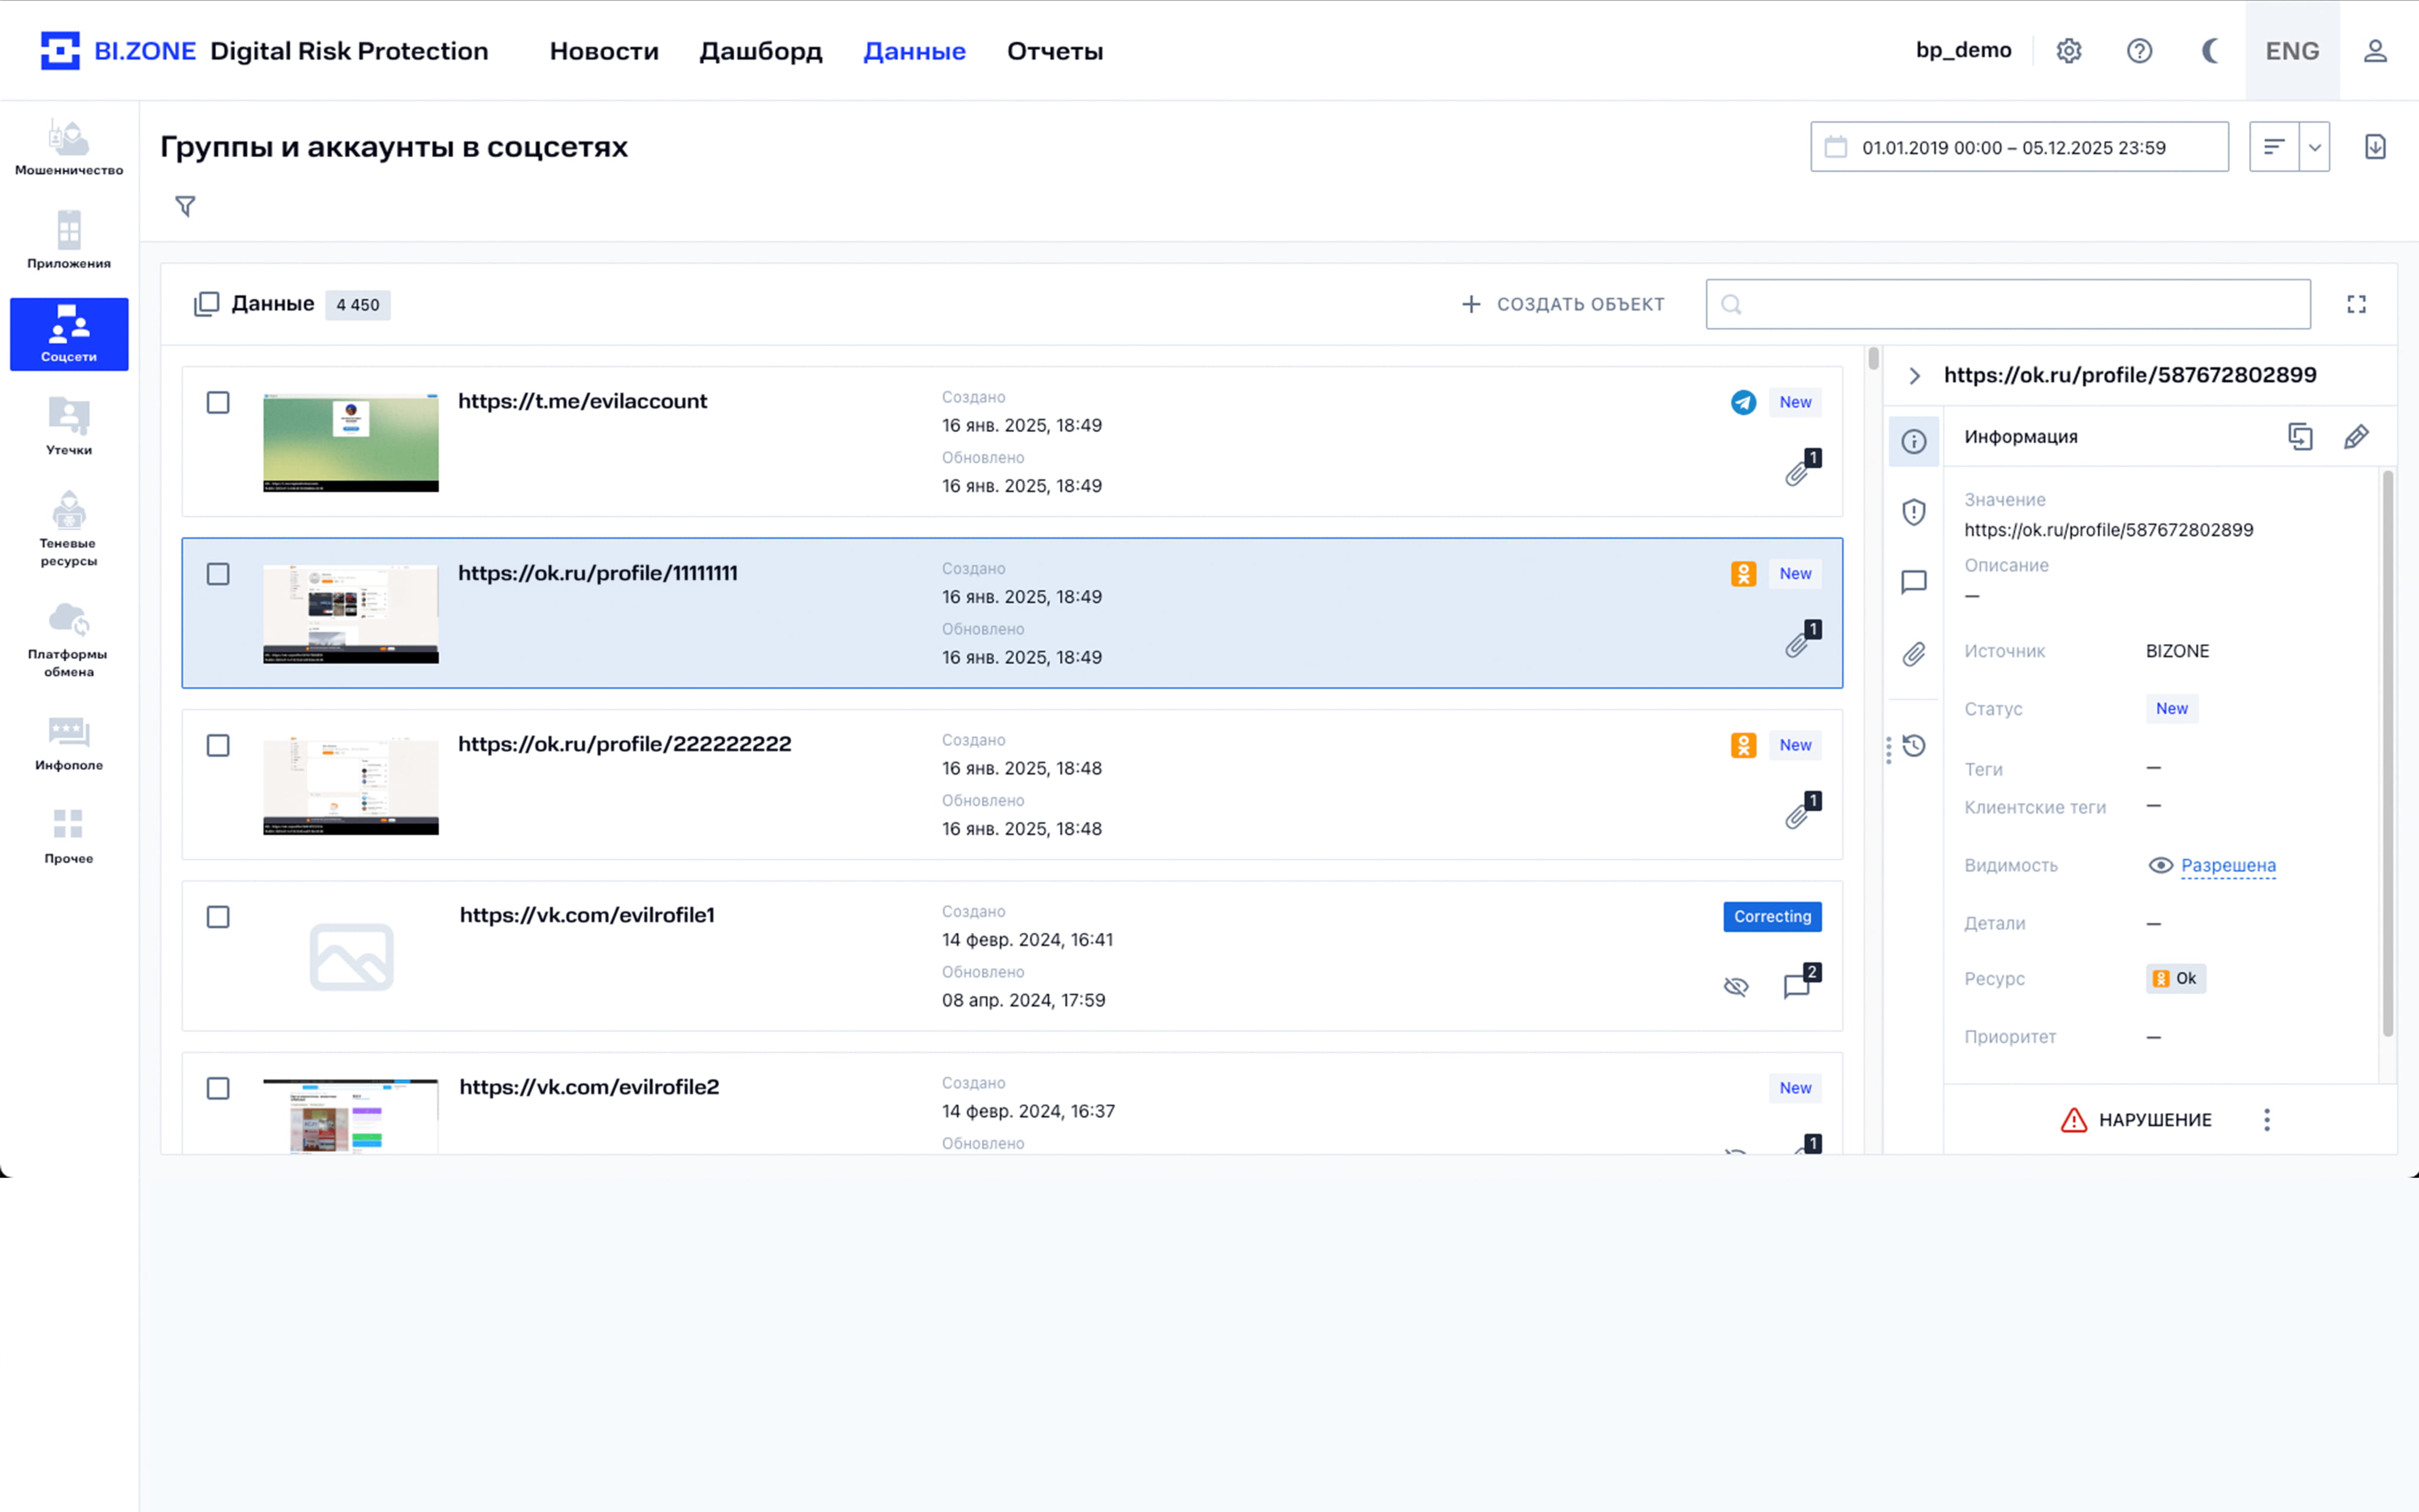Click the export download icon

coord(2374,147)
